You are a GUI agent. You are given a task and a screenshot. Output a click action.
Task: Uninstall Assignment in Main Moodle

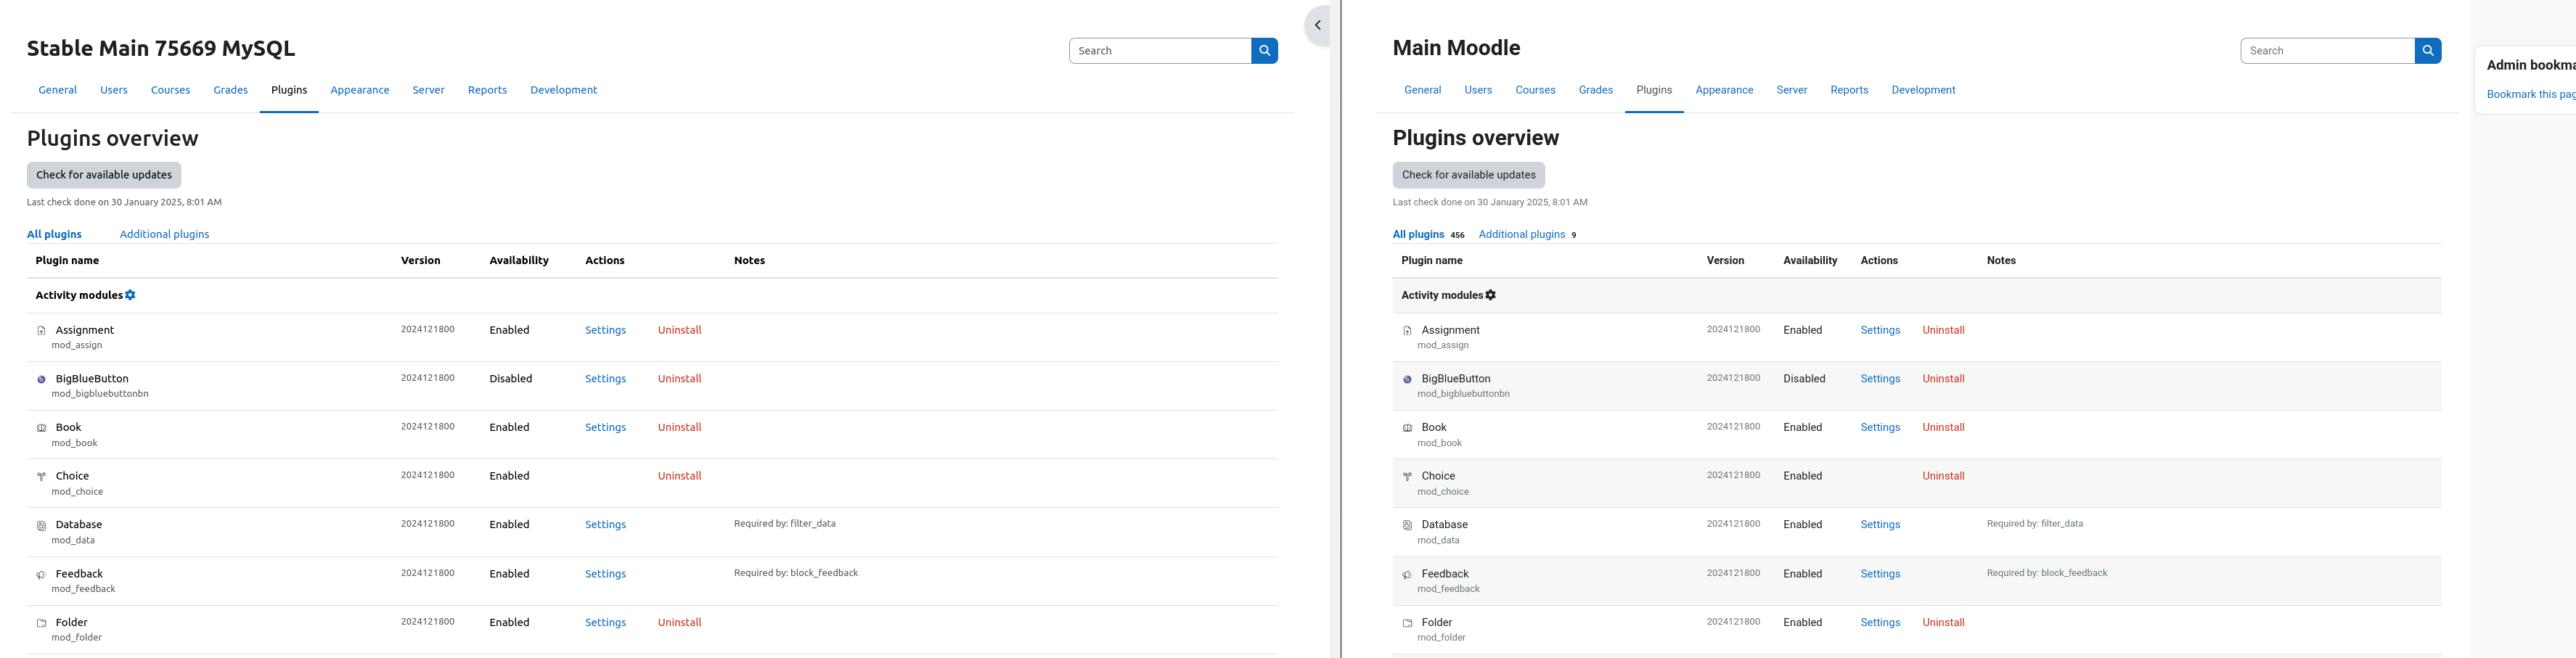coord(1943,330)
